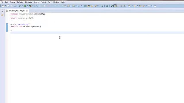Click the Save toolbar icon
Viewport: 184px width, 103px height.
pyautogui.click(x=8, y=6)
